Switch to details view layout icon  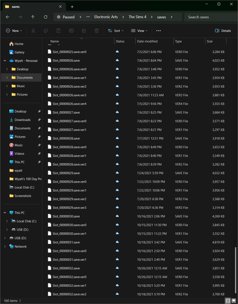tap(228, 300)
